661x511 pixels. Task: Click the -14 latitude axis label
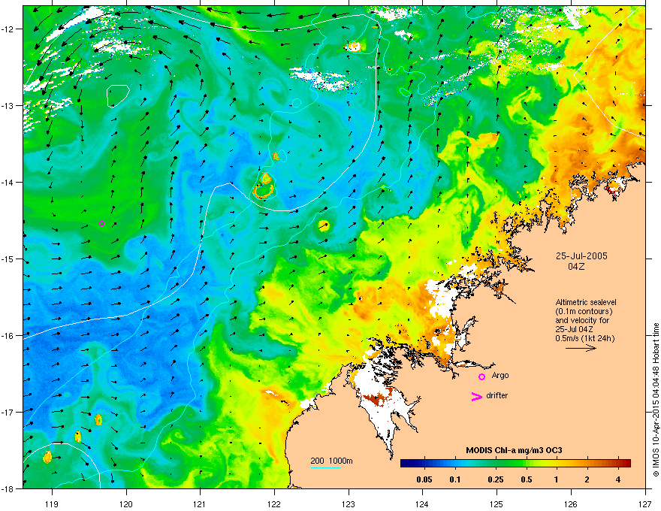tap(8, 182)
